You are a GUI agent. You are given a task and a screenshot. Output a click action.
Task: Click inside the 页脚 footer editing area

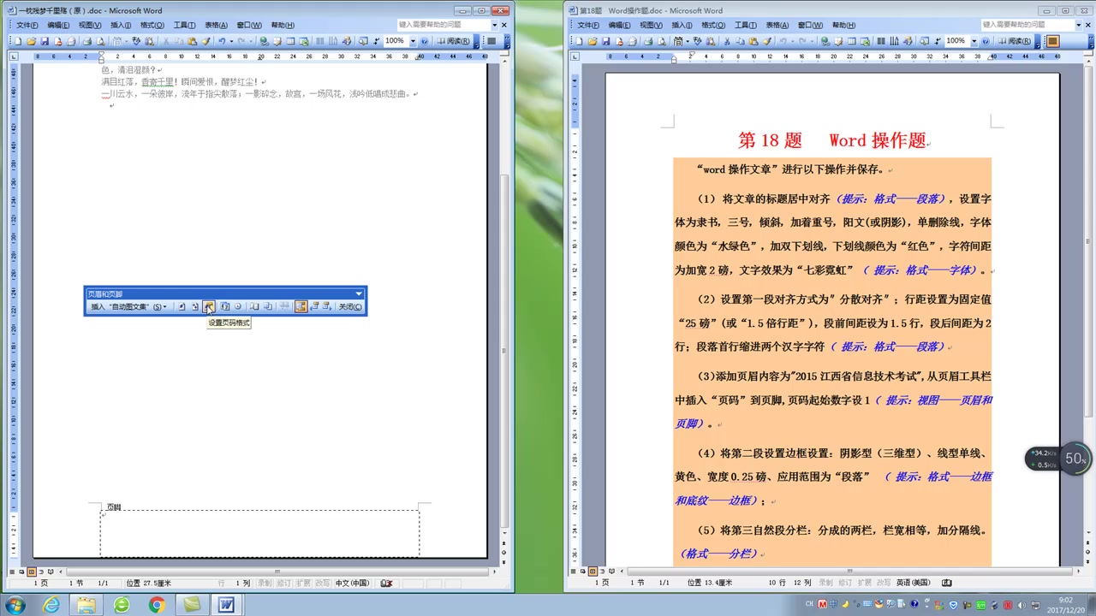click(x=259, y=533)
